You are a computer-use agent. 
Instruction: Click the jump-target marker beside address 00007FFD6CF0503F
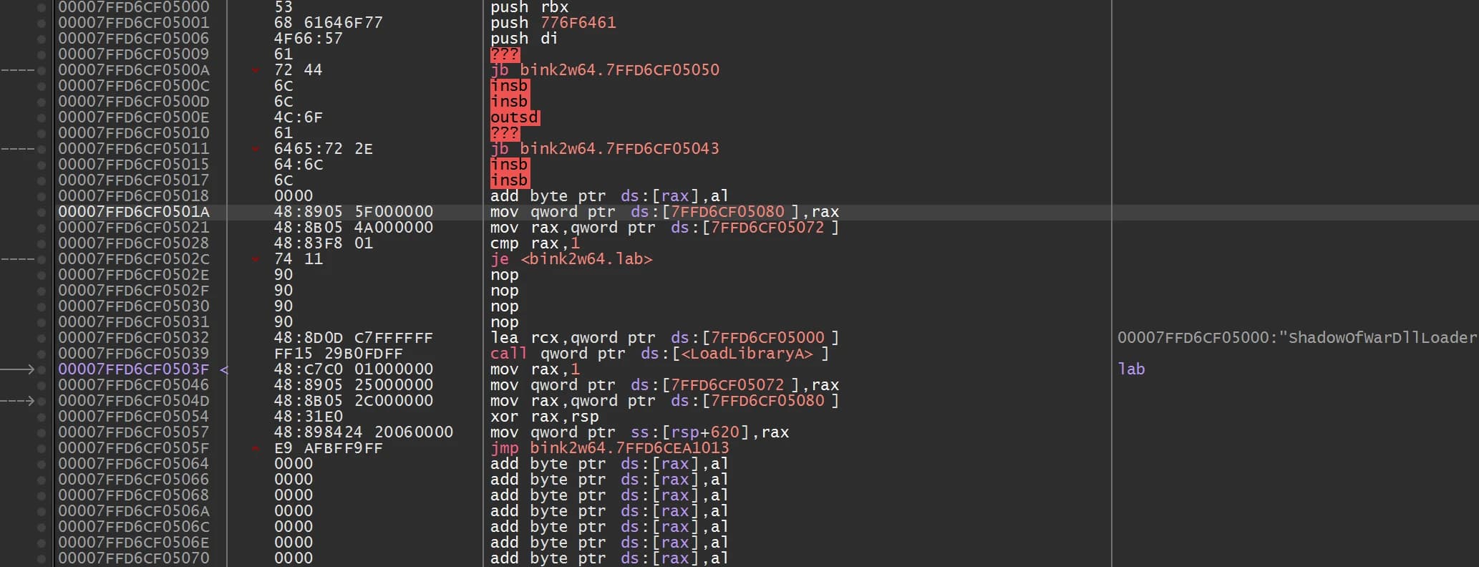(x=223, y=369)
